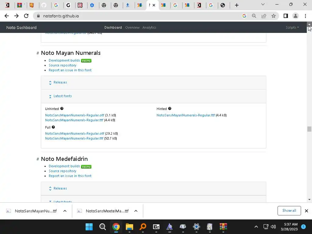The width and height of the screenshot is (312, 234).
Task: Download hinted Mayan Numerals TTF
Action: [x=186, y=115]
